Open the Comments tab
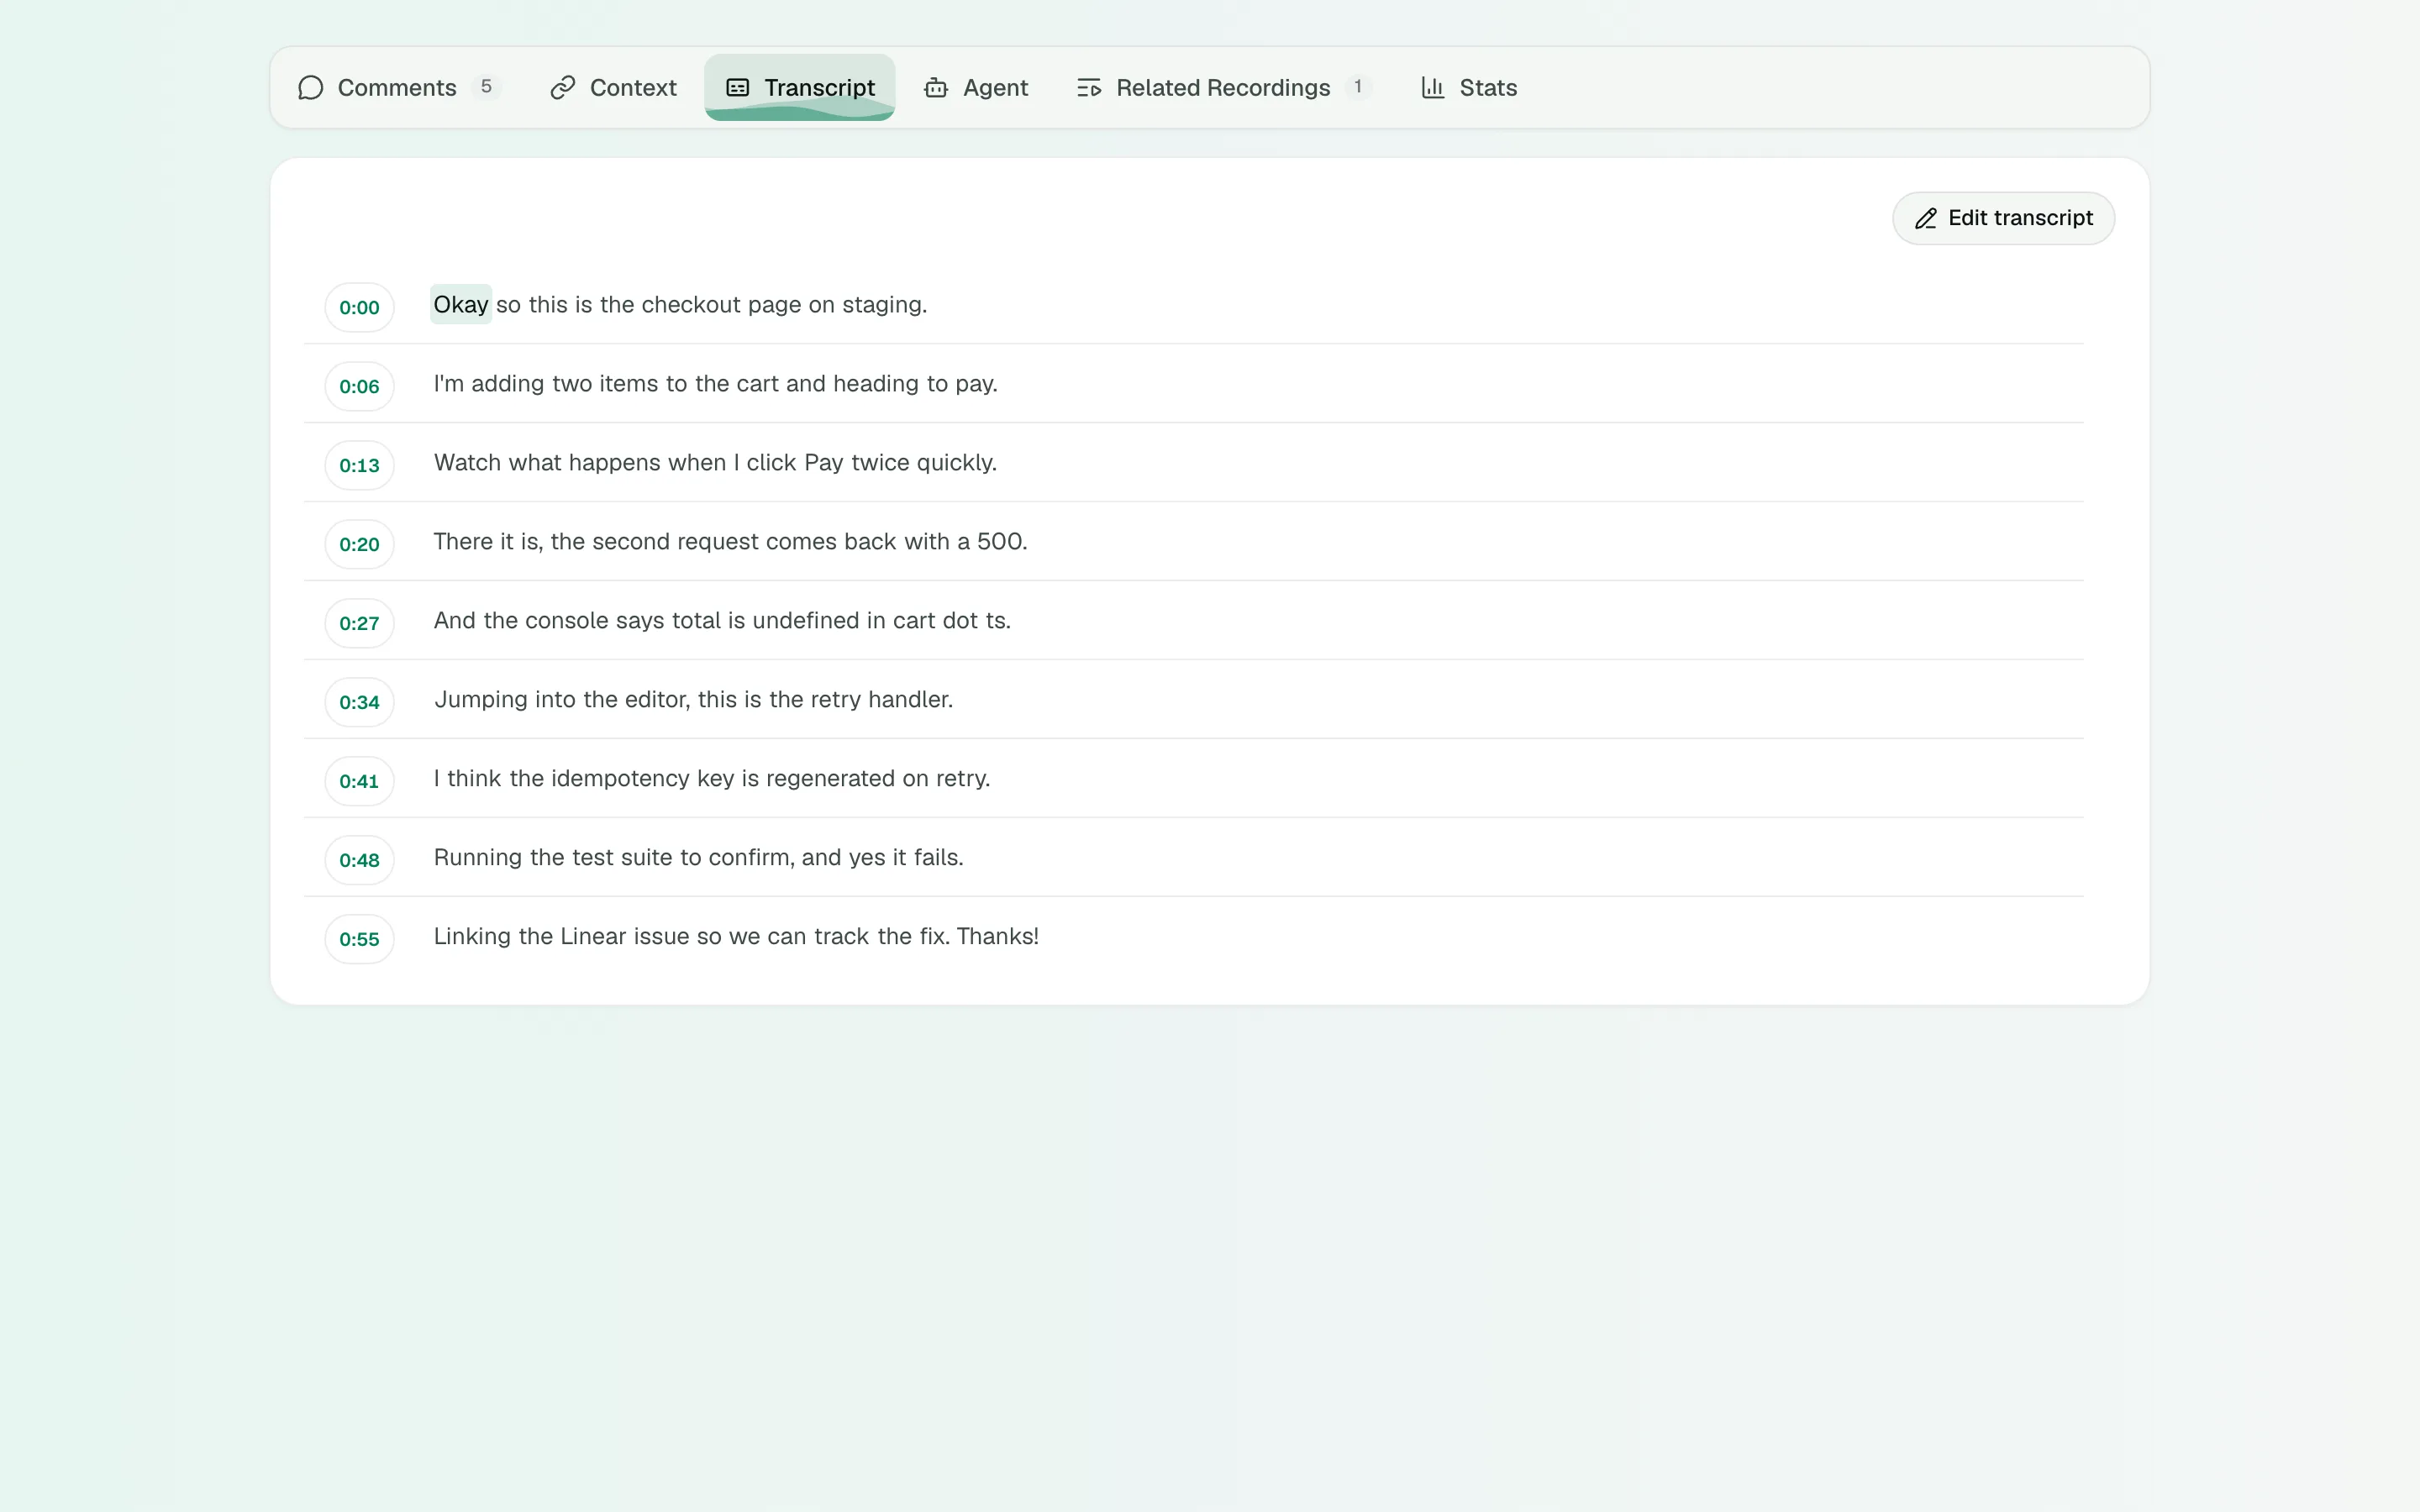 coord(400,87)
